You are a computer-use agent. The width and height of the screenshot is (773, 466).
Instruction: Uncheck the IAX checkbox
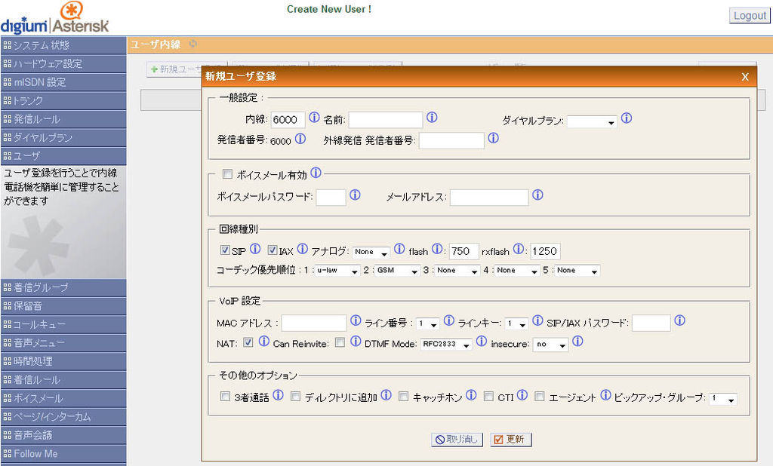(x=273, y=250)
